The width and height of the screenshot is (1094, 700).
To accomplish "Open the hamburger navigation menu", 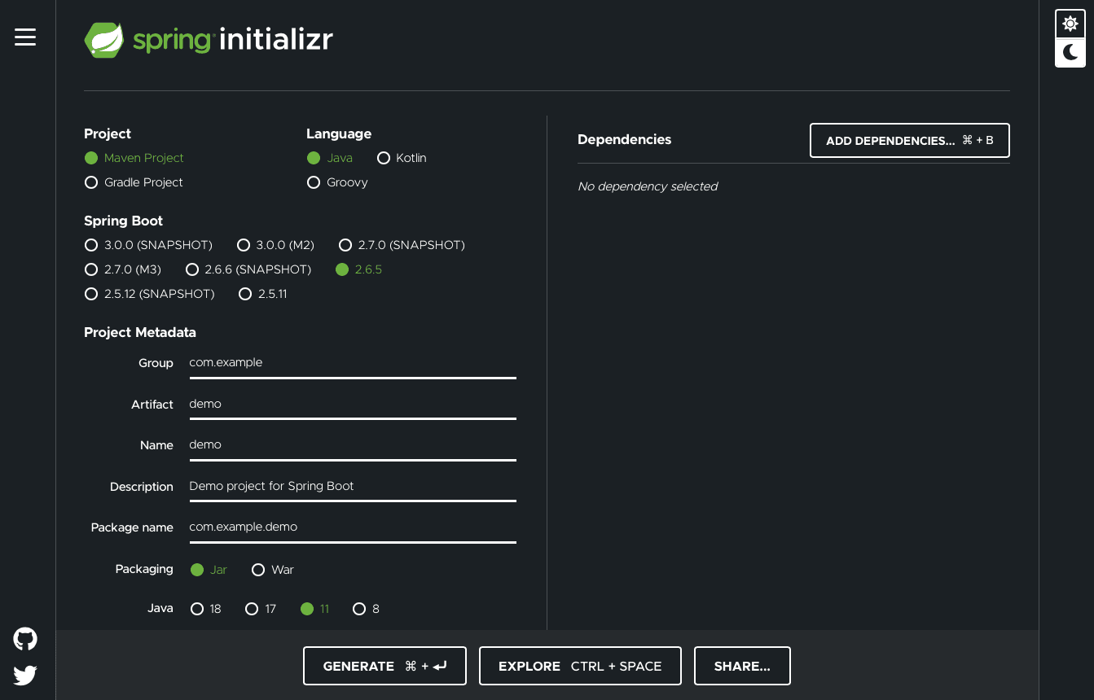I will click(x=24, y=37).
